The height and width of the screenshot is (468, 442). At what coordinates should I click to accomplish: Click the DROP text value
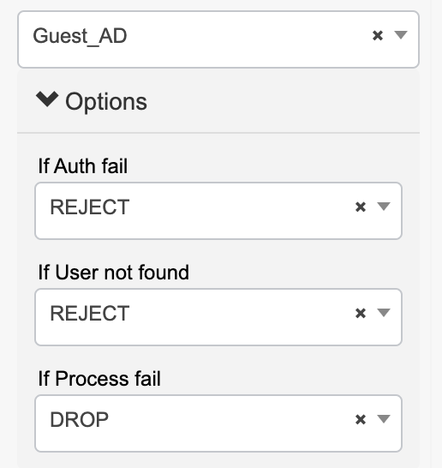pos(80,420)
